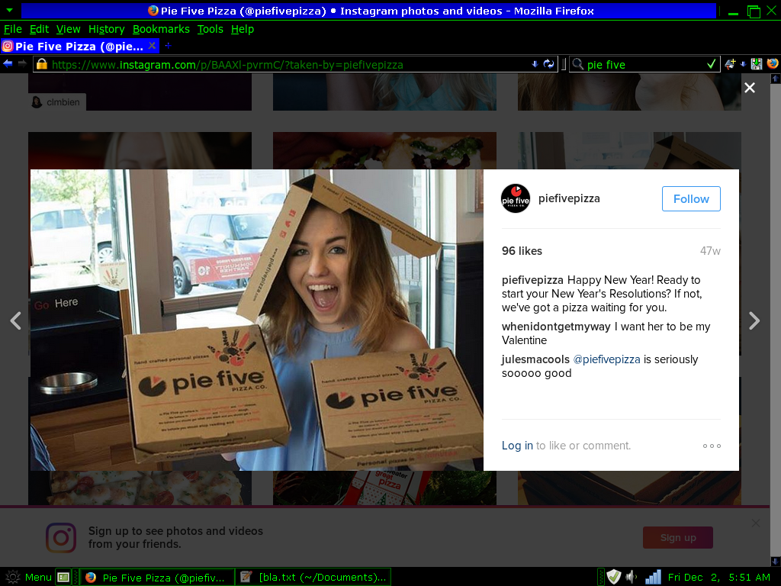The height and width of the screenshot is (586, 781).
Task: Click the green checkmark in search box
Action: tap(712, 64)
